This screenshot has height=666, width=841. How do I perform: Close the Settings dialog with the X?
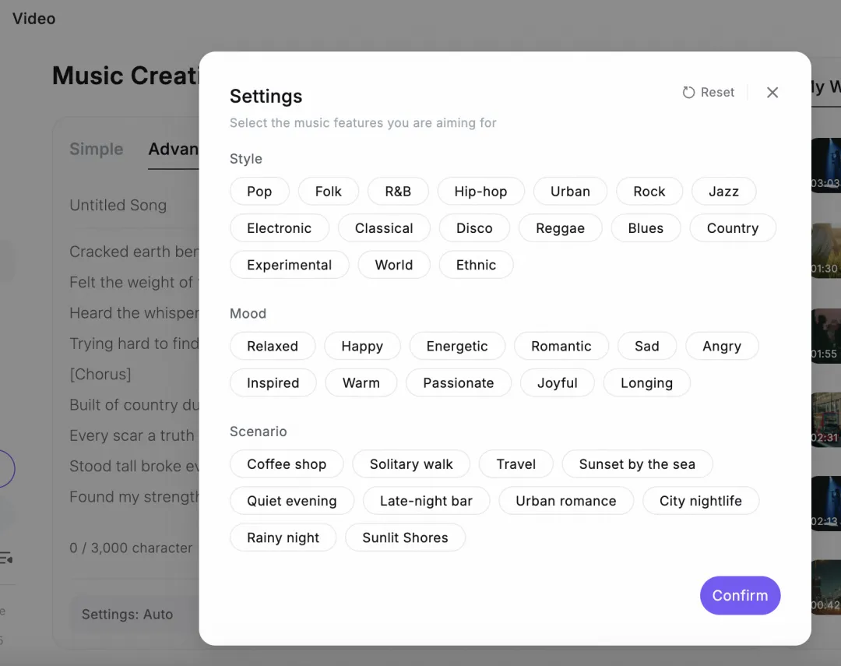772,93
